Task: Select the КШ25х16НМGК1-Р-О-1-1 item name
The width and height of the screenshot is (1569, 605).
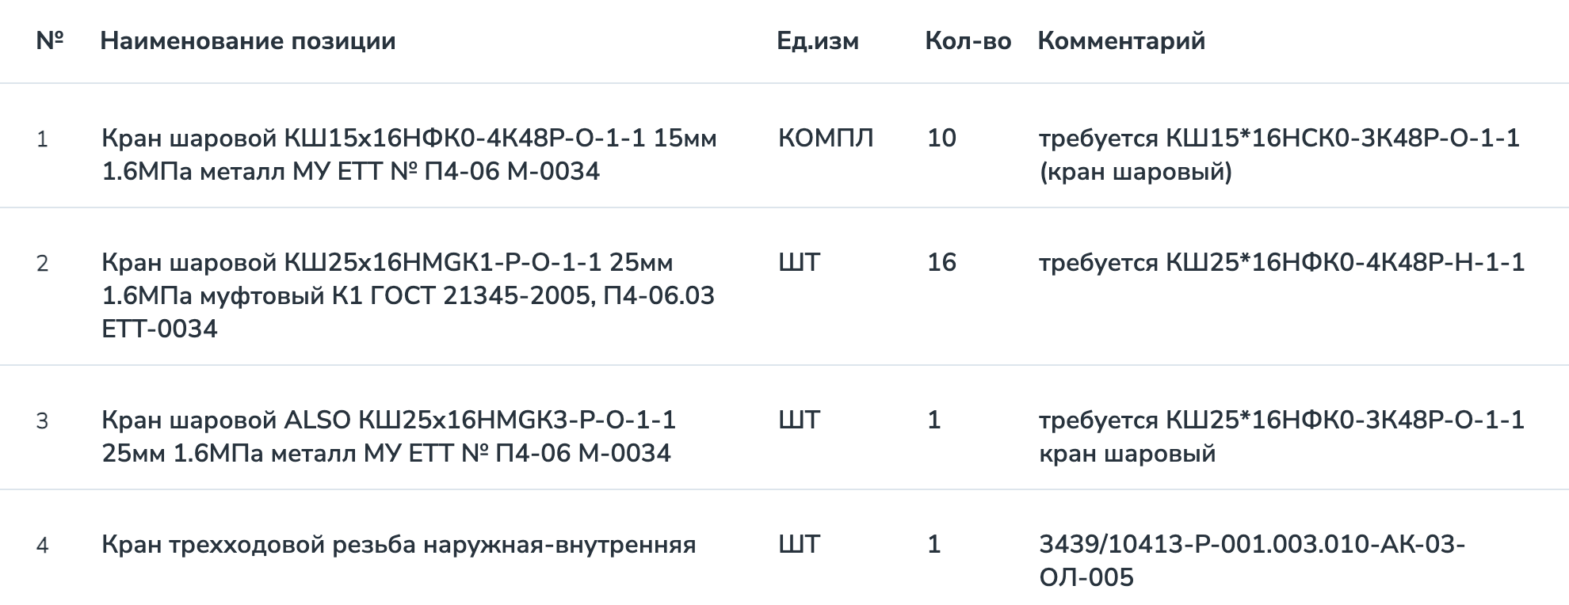Action: [x=408, y=295]
